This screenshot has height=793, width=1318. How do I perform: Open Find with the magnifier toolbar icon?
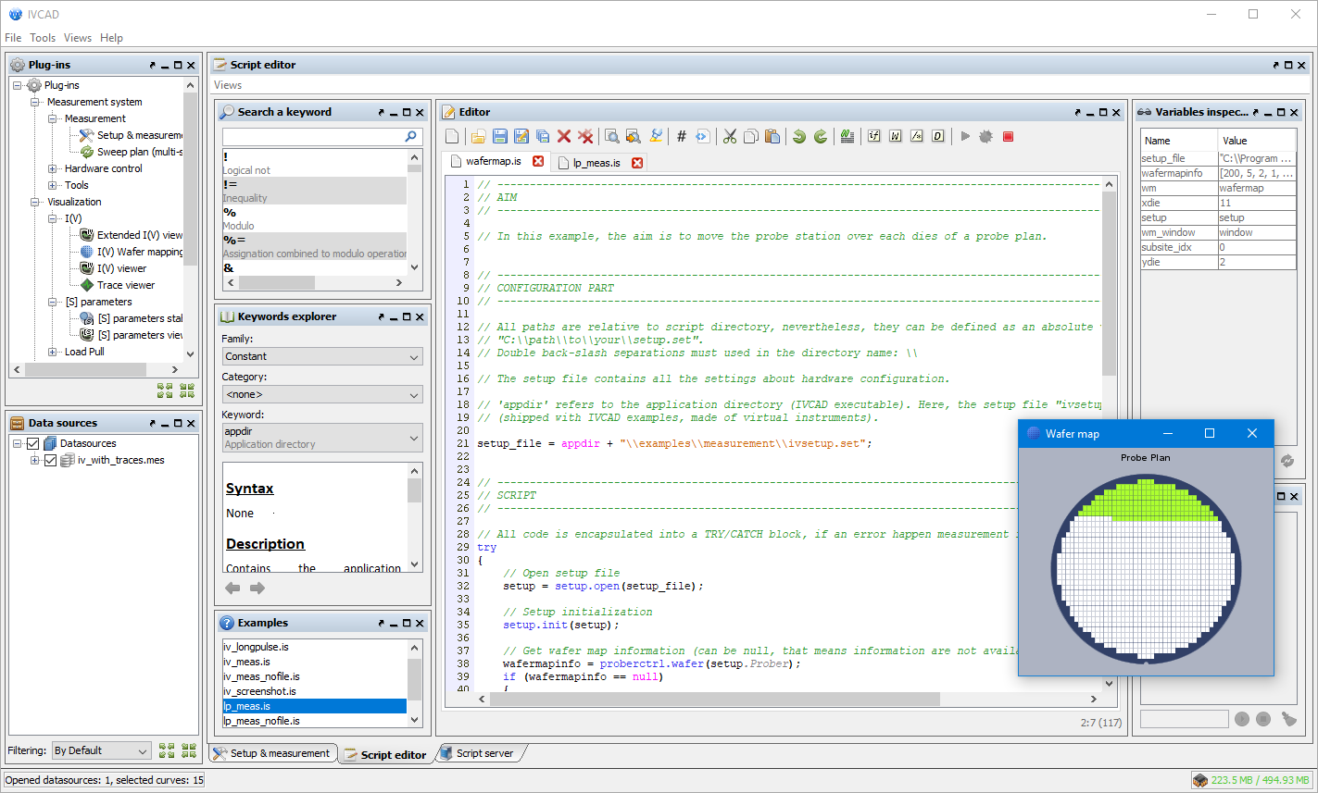click(612, 136)
